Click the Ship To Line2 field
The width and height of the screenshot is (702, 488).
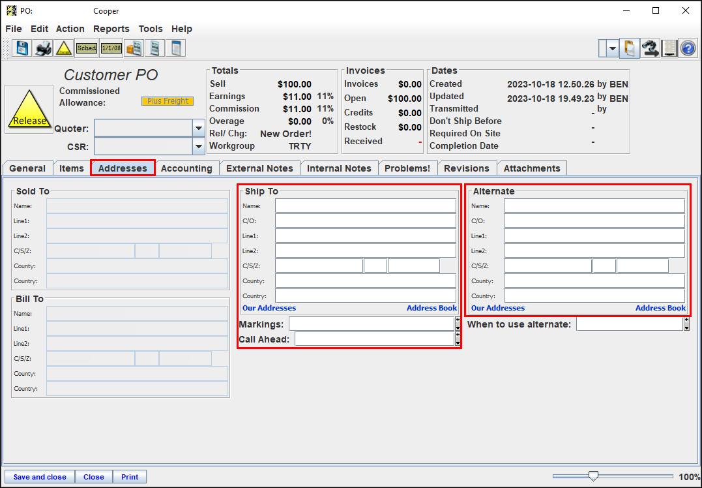point(366,251)
